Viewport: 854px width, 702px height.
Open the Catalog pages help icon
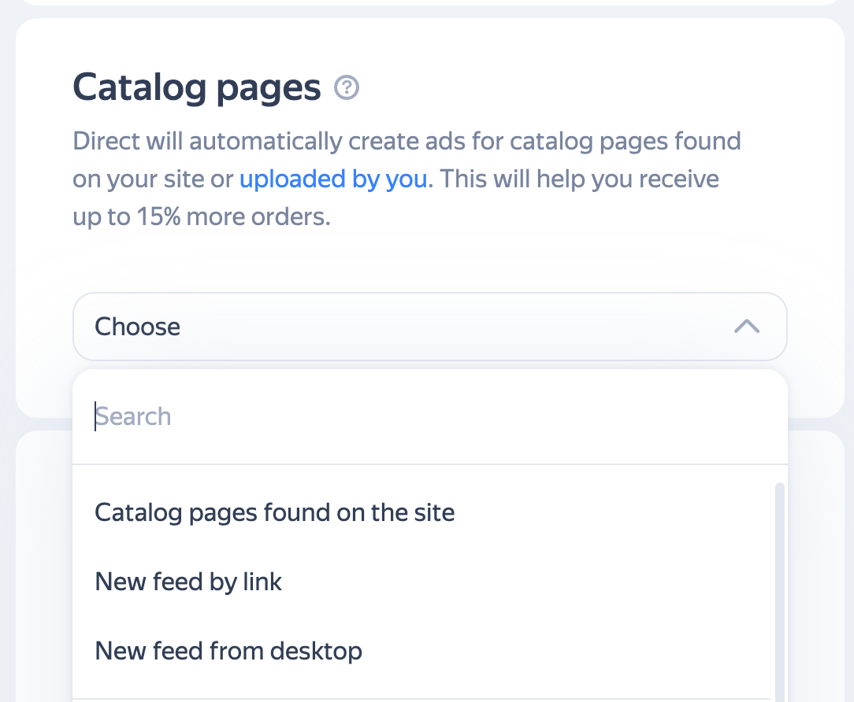coord(347,87)
